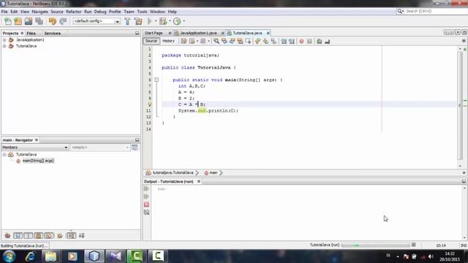Viewport: 468px width, 263px height.
Task: Click the Run Settings icon in Output
Action: click(x=146, y=213)
